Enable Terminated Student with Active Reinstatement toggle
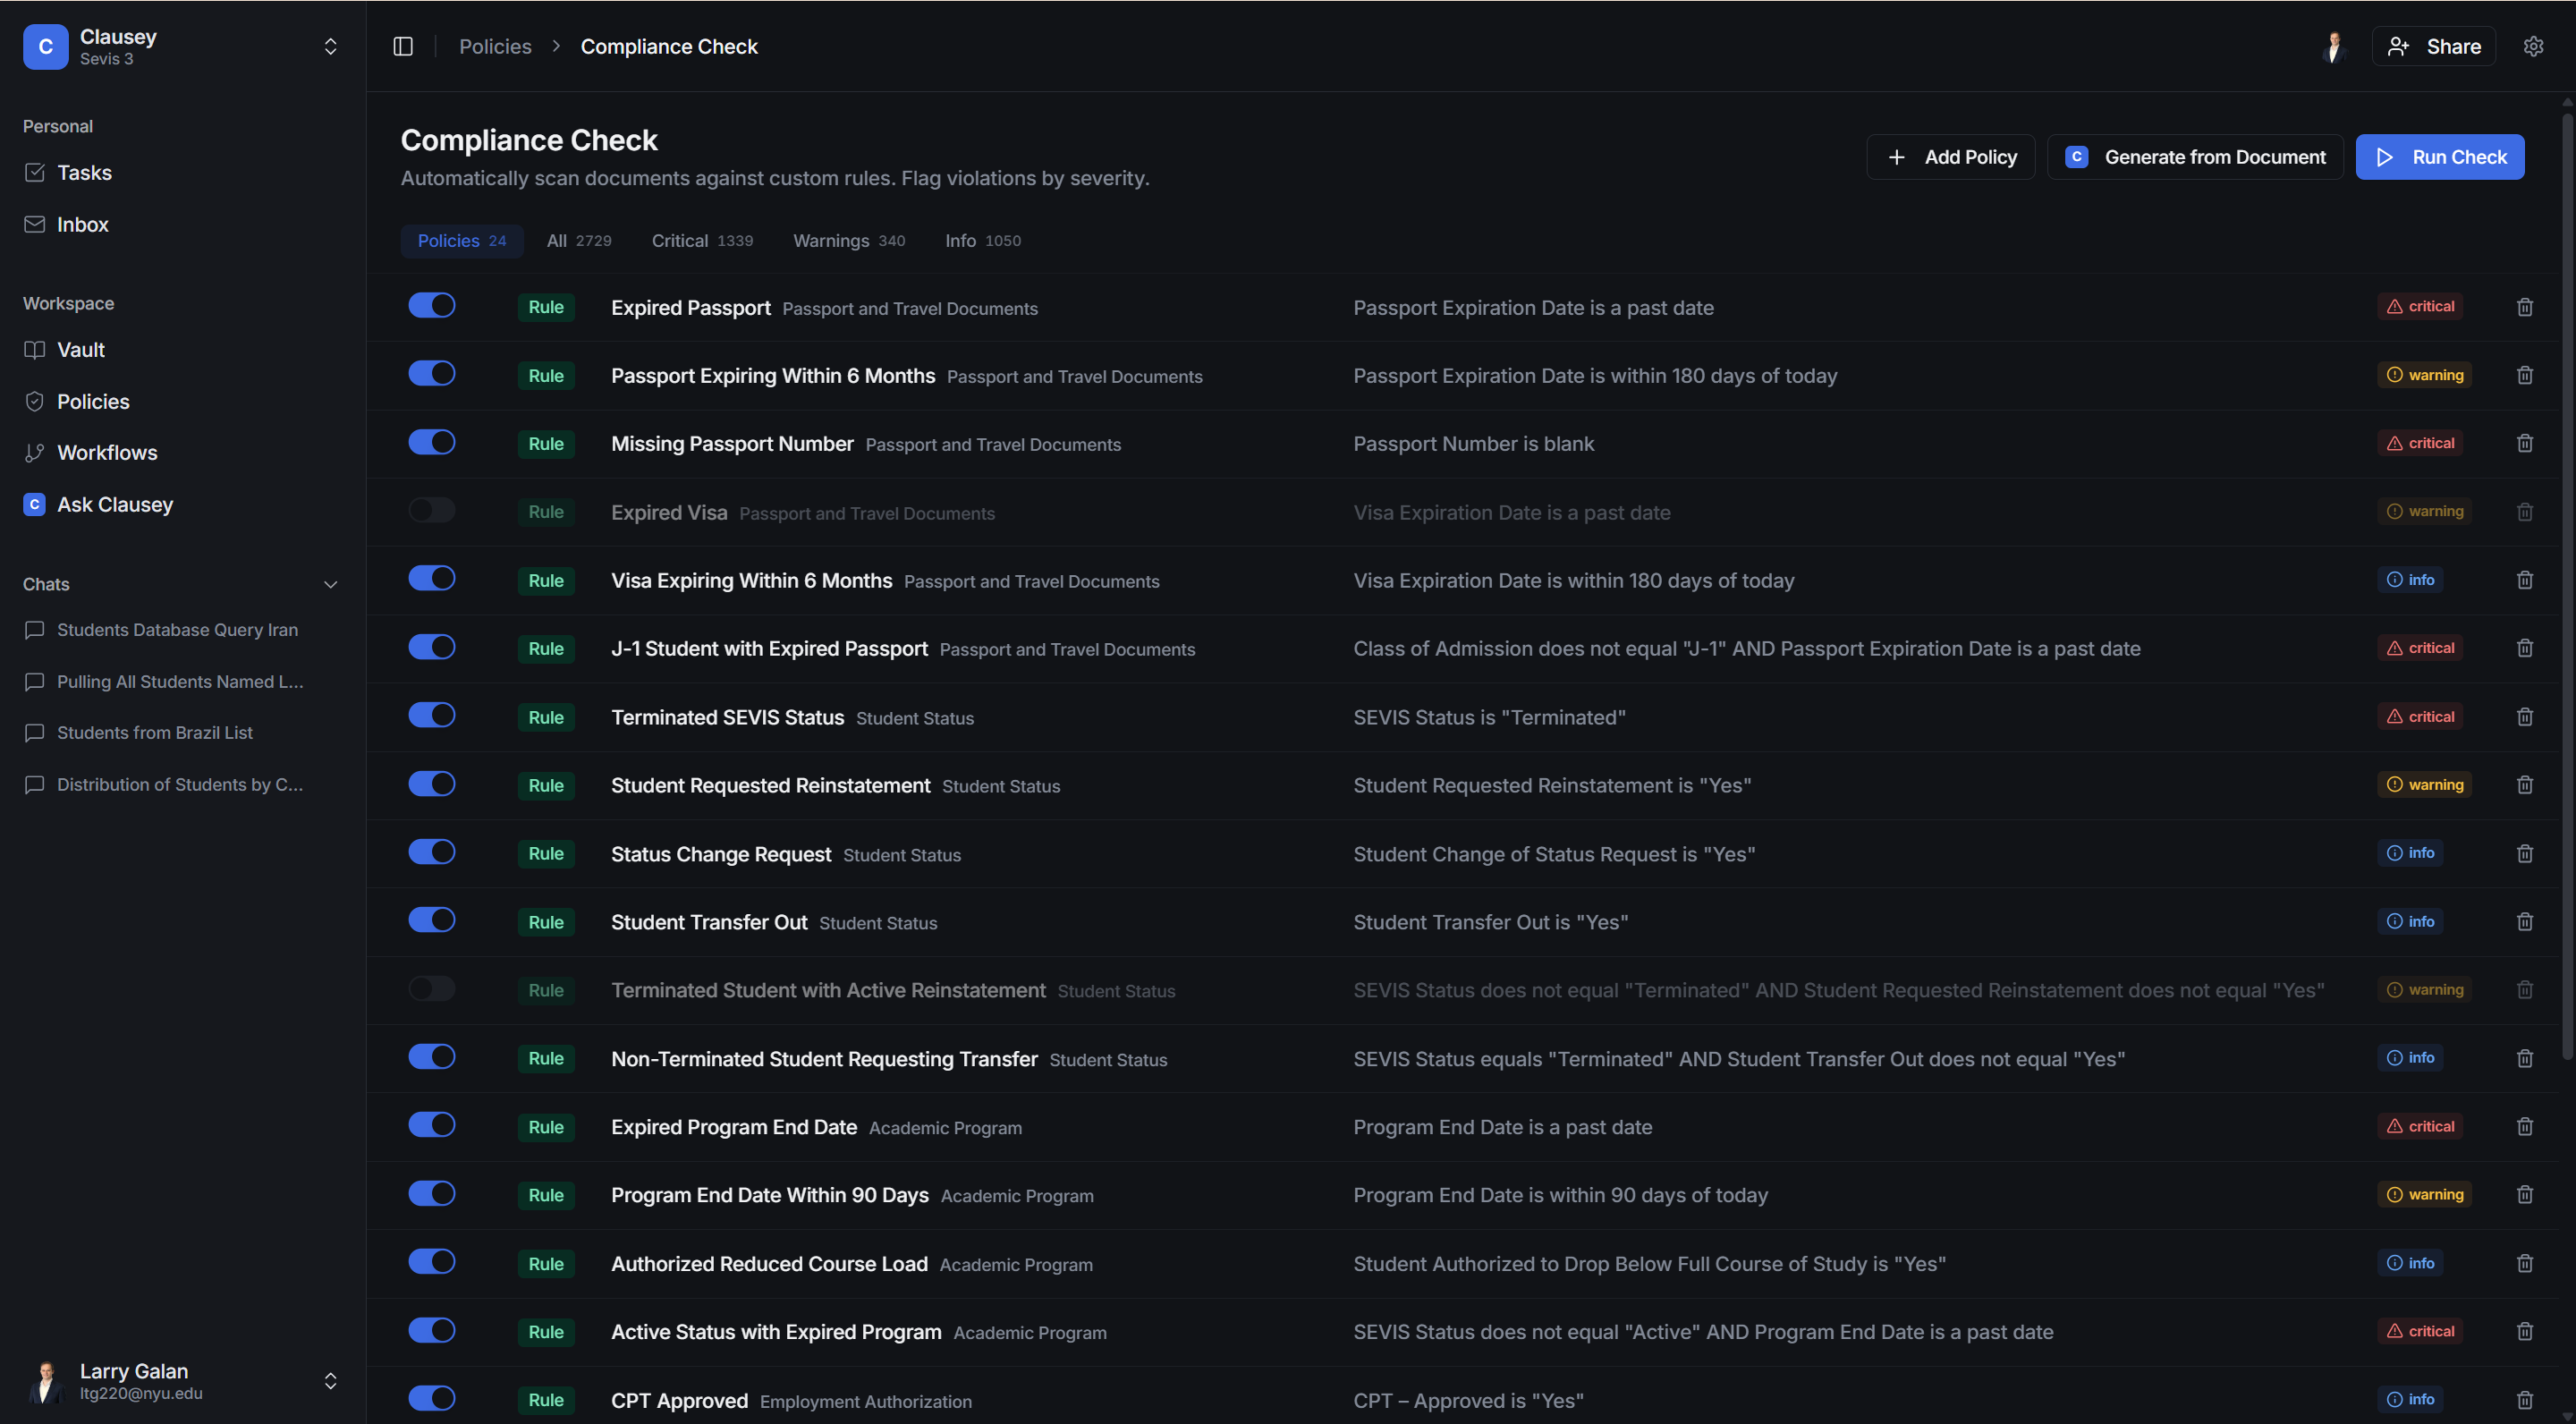The width and height of the screenshot is (2576, 1424). (432, 989)
